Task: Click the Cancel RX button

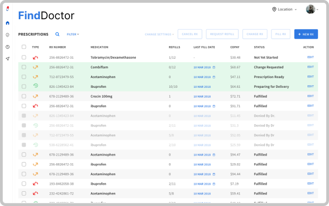Action: 190,34
